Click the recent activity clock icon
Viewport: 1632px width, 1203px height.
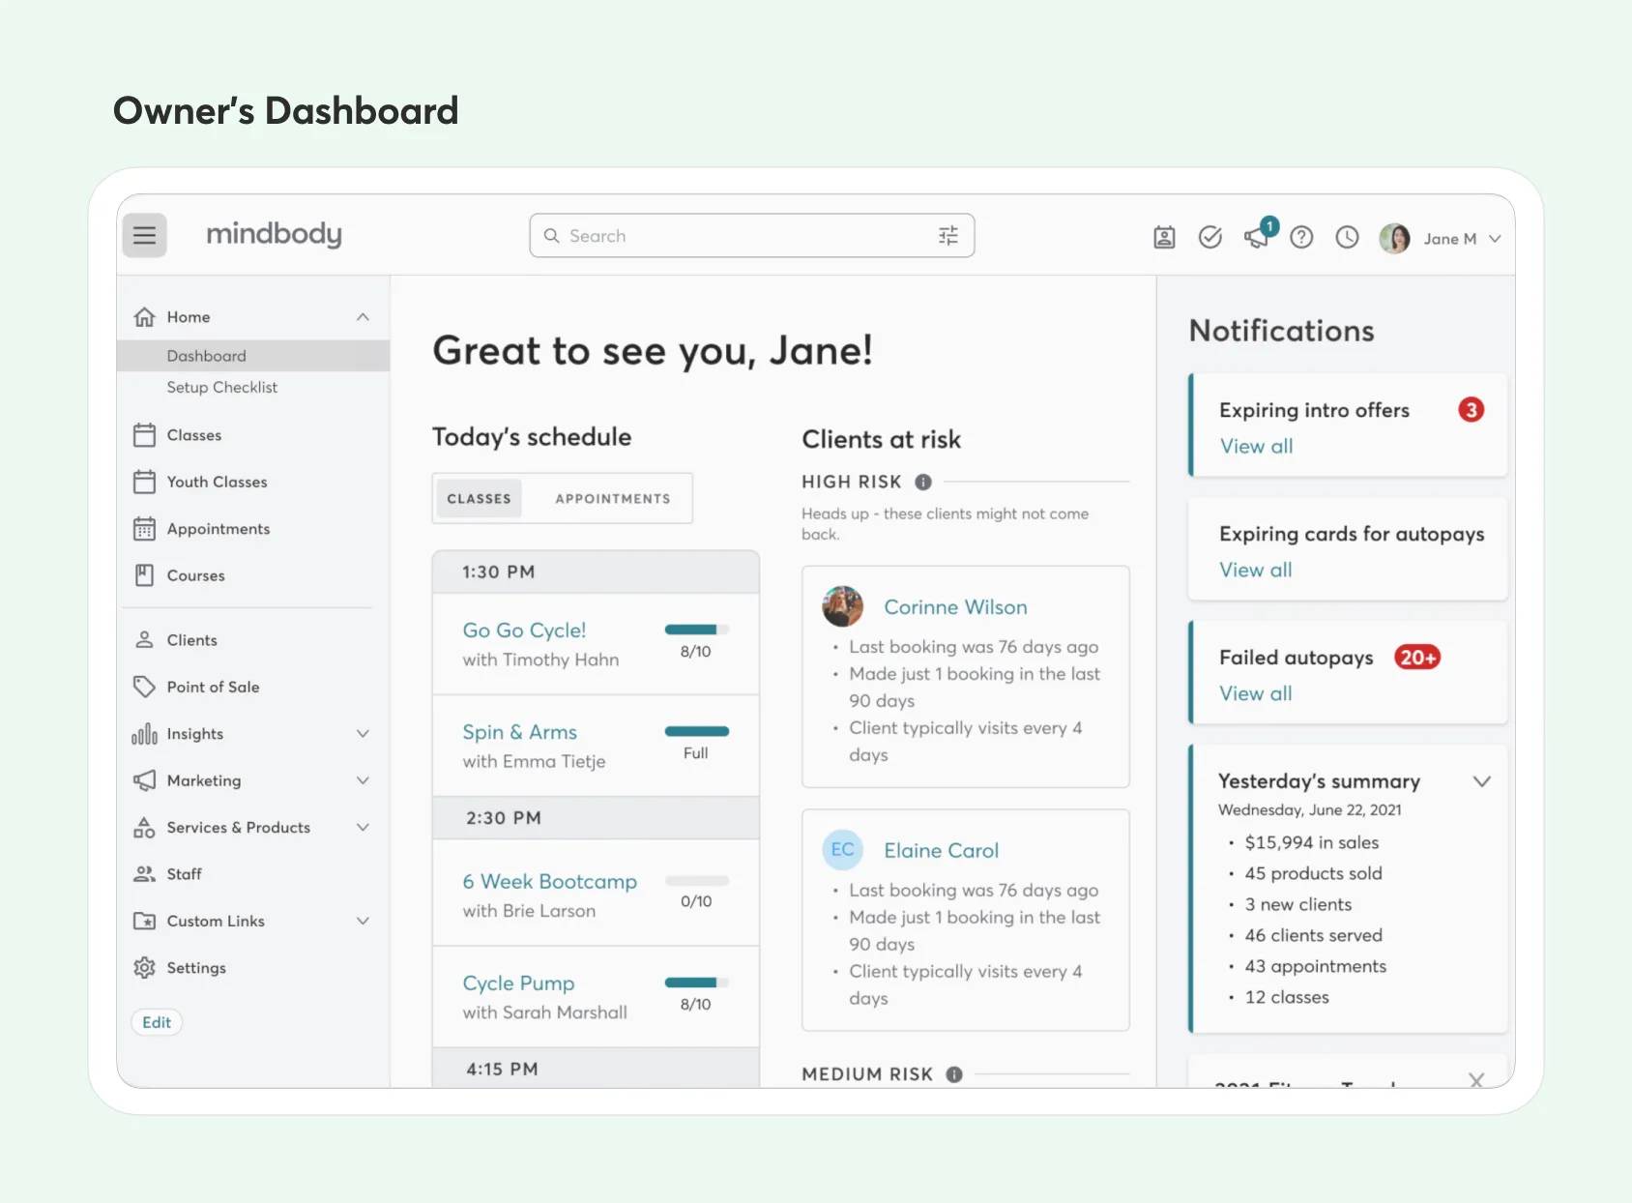coord(1346,236)
